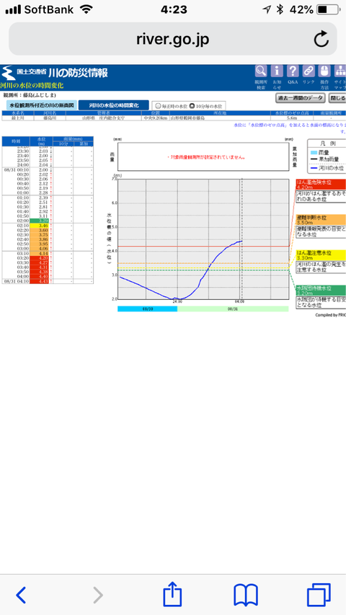This screenshot has width=346, height=615.
Task: Click the orange 避難判断水位 3.50m label
Action: click(321, 220)
